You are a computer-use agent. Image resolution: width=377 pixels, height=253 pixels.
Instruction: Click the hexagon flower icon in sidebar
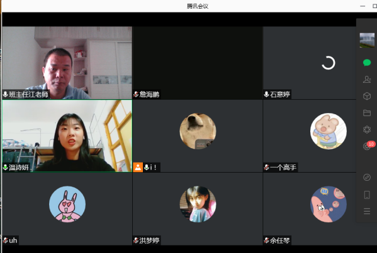(x=367, y=129)
